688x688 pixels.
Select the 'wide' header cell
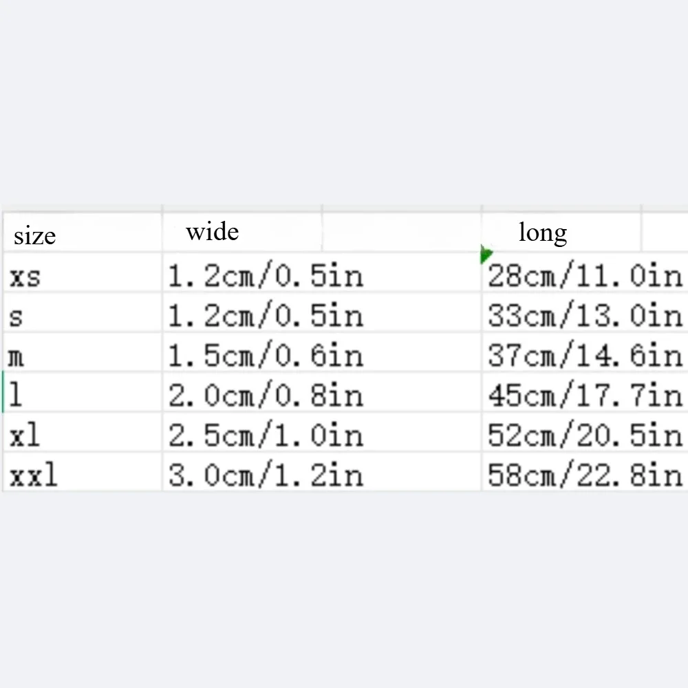click(x=213, y=232)
